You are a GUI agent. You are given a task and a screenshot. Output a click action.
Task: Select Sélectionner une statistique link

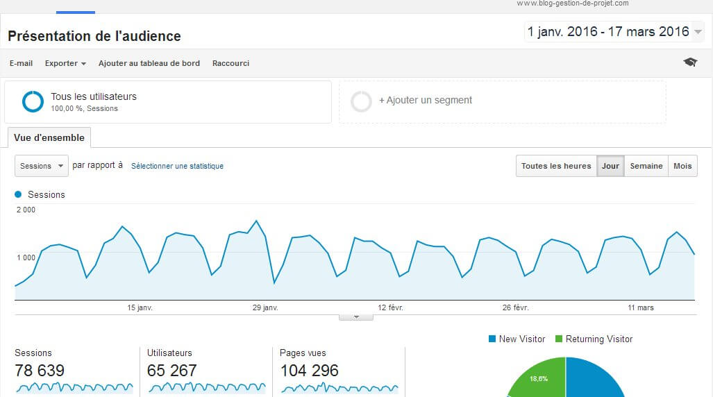(177, 166)
